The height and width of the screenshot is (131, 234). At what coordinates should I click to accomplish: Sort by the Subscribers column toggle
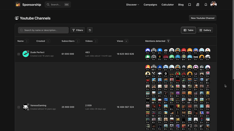pos(78,41)
